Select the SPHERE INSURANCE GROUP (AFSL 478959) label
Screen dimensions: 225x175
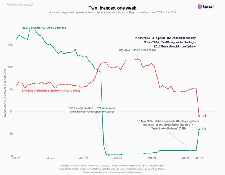51,91
